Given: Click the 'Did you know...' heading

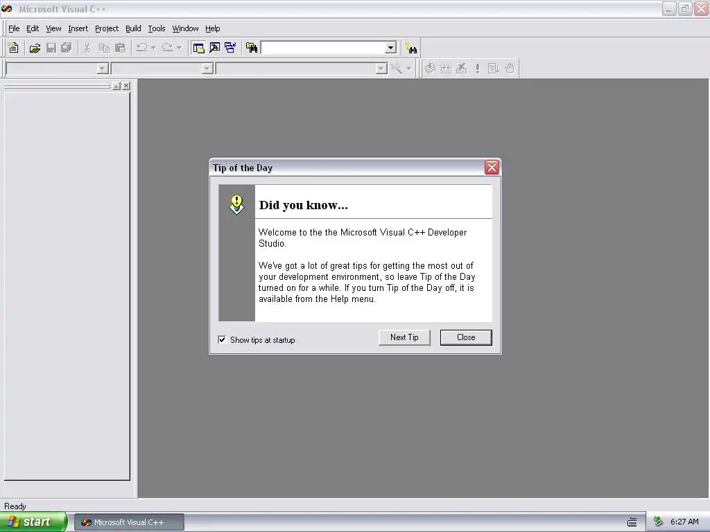Looking at the screenshot, I should (304, 205).
